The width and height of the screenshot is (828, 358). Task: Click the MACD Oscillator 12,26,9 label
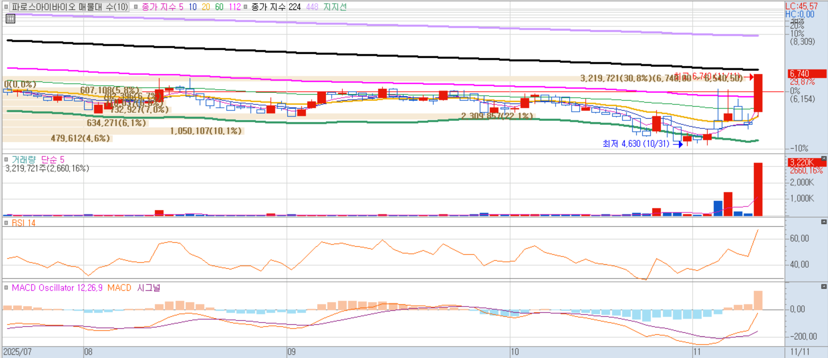tap(57, 288)
